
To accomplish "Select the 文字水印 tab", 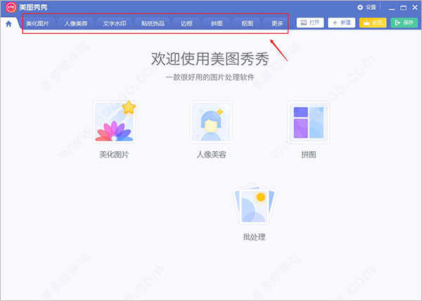I will (x=114, y=23).
